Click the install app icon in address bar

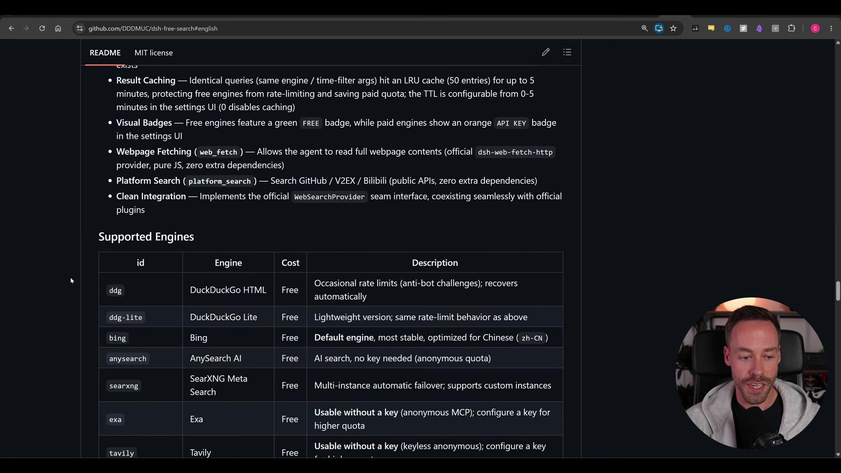tap(659, 28)
